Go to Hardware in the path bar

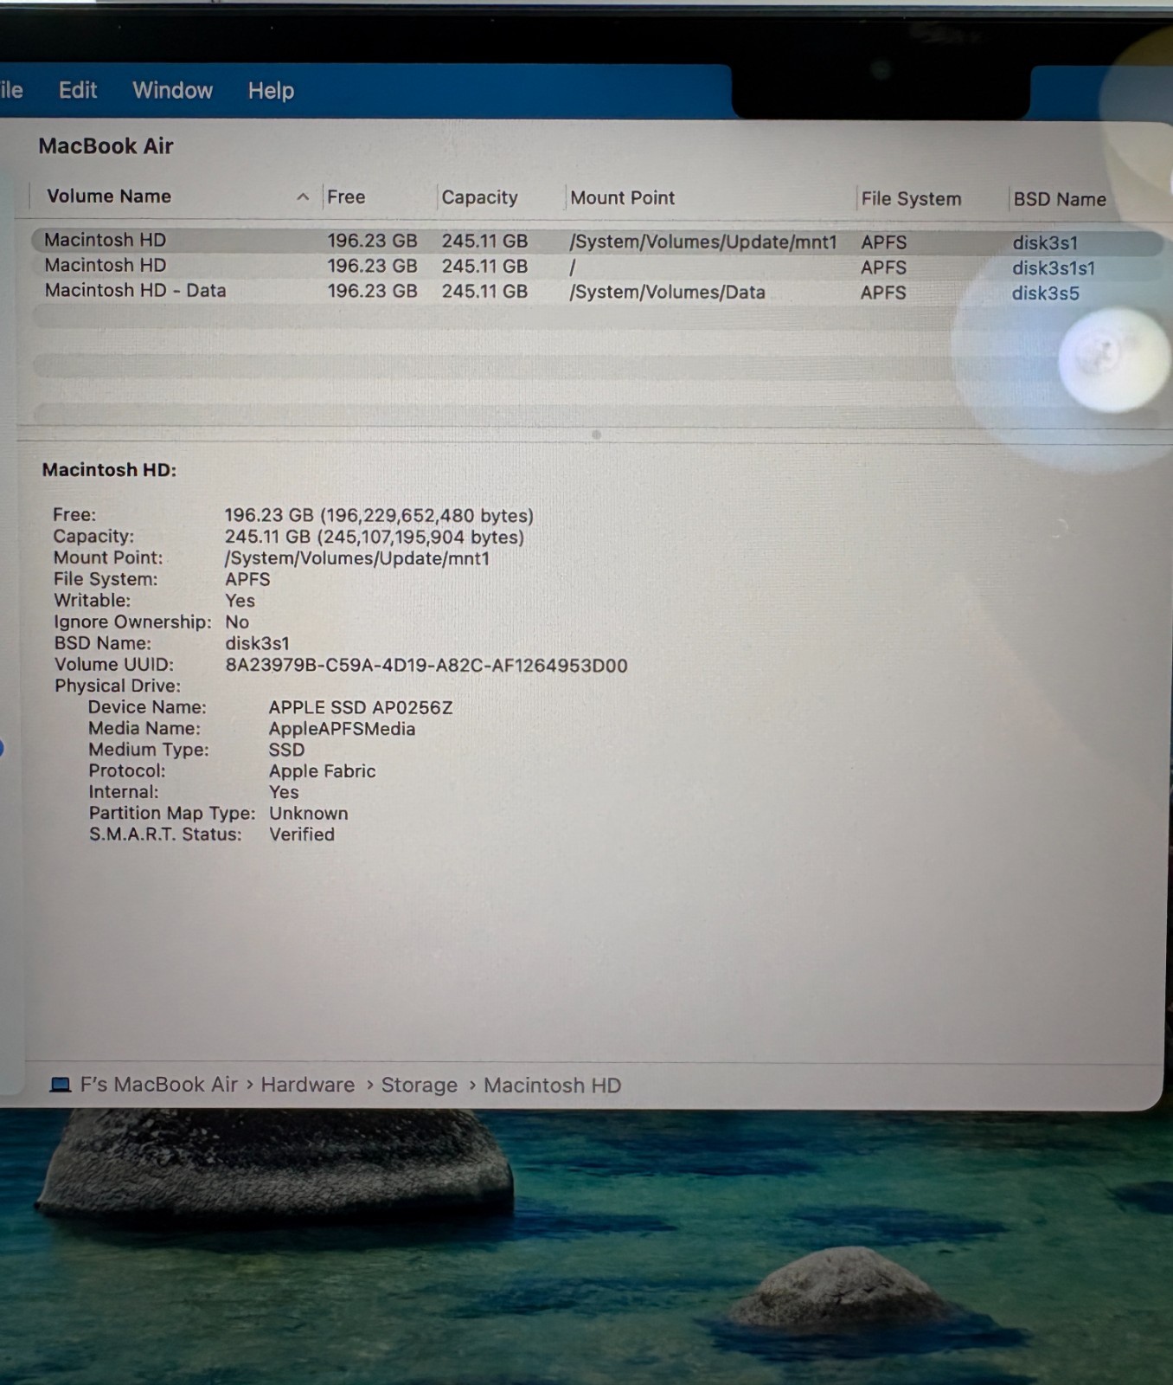308,1085
